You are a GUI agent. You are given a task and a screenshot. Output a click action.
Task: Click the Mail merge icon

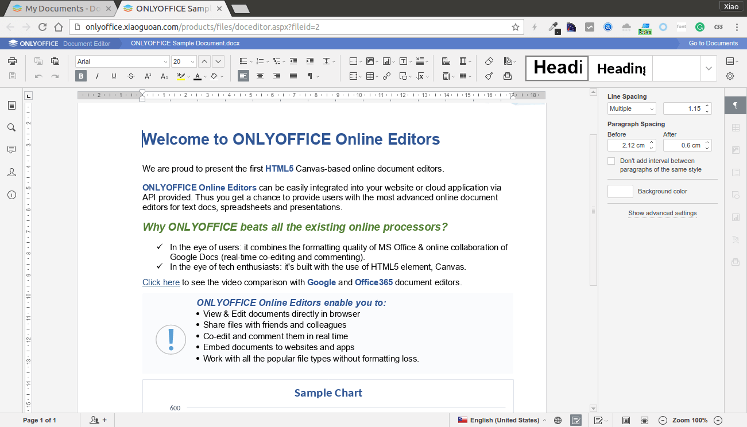(x=507, y=76)
